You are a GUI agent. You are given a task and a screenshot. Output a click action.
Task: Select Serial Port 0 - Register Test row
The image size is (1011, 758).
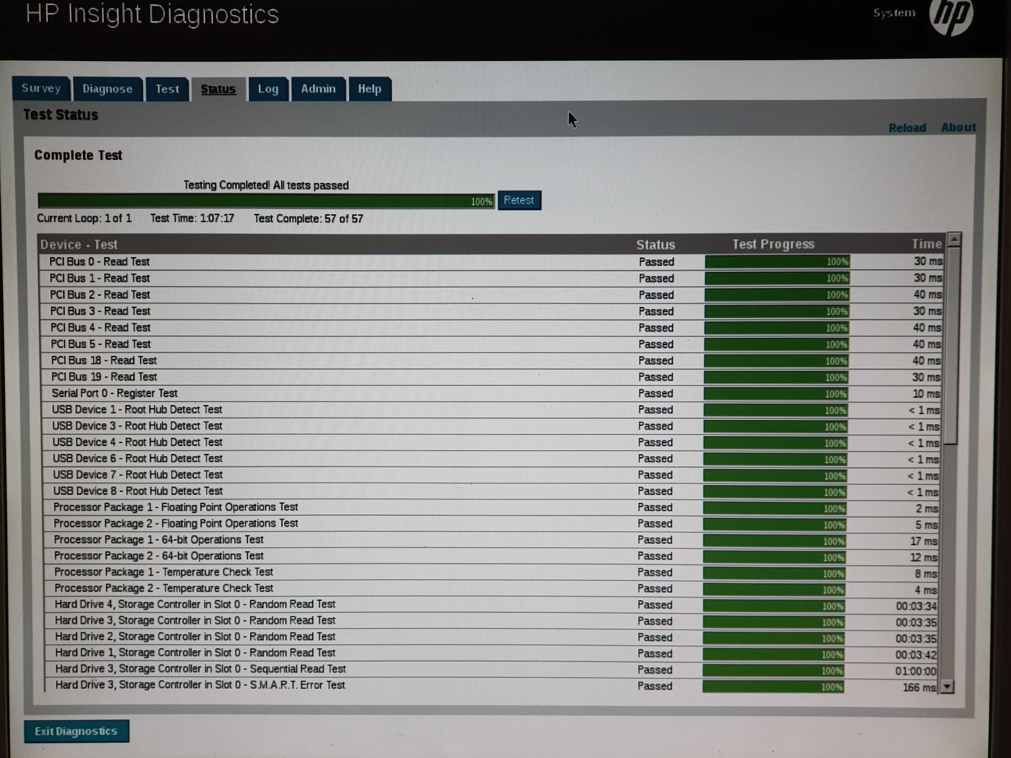tap(492, 393)
